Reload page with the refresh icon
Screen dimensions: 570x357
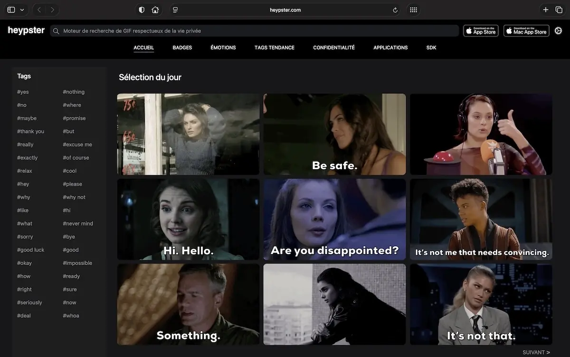point(395,10)
